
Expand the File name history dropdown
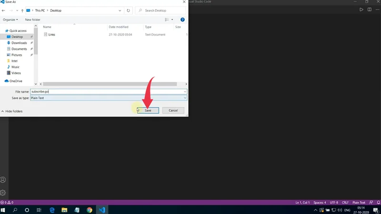coord(185,91)
